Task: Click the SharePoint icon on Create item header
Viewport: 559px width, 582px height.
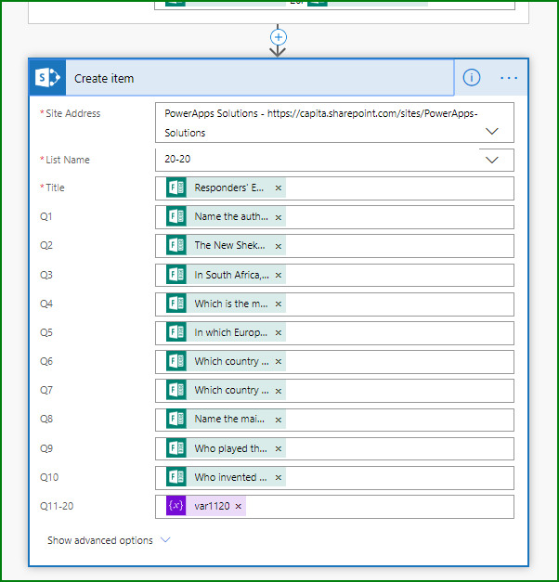Action: coord(47,78)
